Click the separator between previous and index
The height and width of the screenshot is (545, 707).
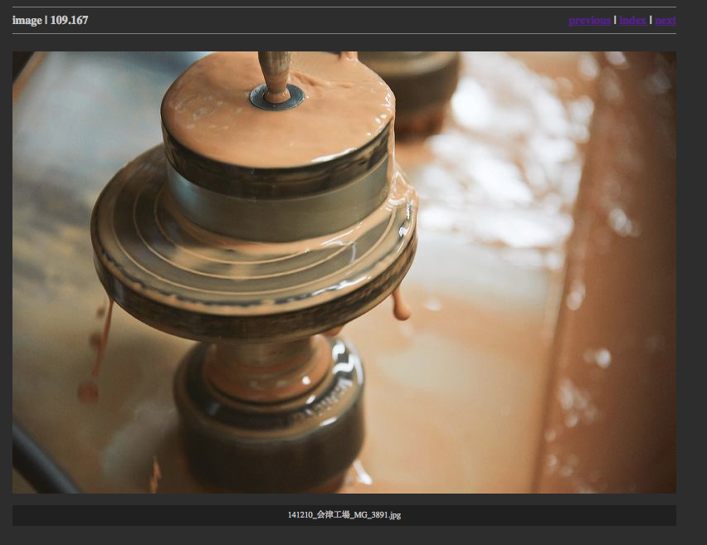click(615, 21)
